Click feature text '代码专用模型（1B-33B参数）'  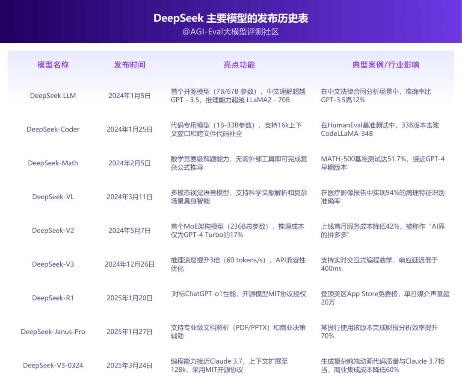tap(213, 125)
